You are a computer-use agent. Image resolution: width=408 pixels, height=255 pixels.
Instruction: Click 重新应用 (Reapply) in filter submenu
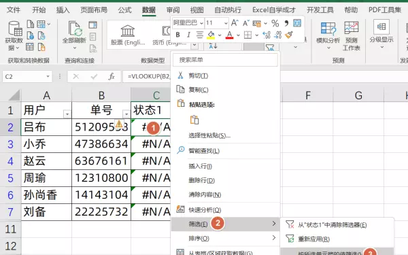[x=337, y=239]
